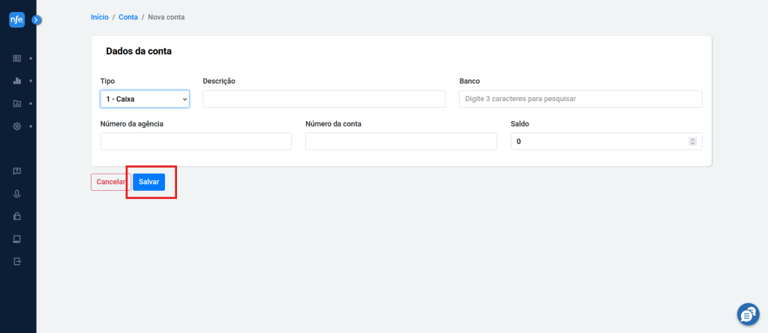Expand the sidebar with the blue arrow

[36, 20]
